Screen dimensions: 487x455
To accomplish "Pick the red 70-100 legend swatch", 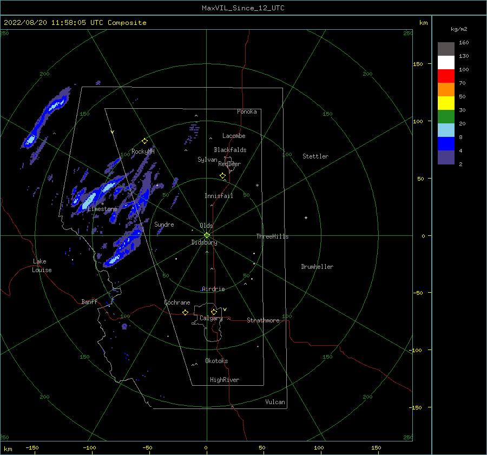I will click(446, 76).
